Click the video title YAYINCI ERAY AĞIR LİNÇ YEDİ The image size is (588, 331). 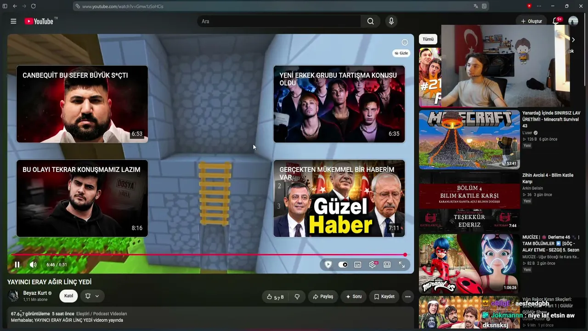(x=50, y=282)
